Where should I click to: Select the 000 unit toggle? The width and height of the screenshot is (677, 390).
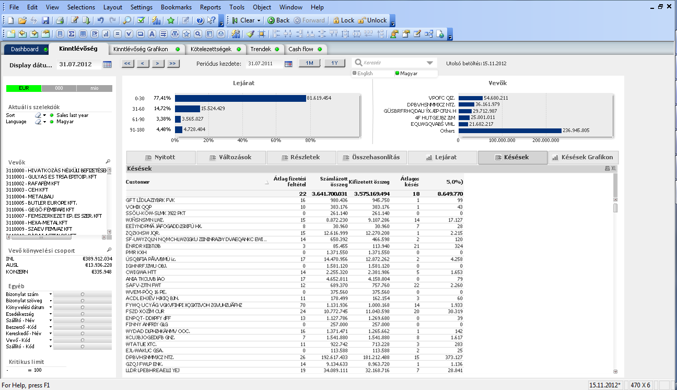pyautogui.click(x=59, y=88)
